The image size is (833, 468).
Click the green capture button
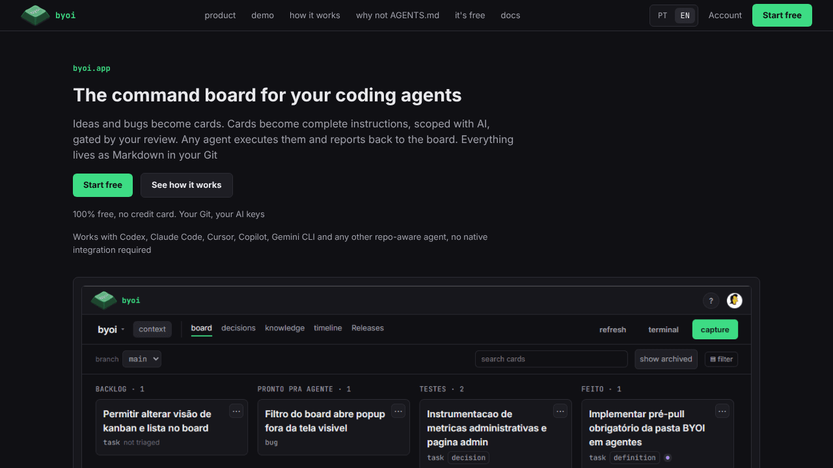coord(715,330)
